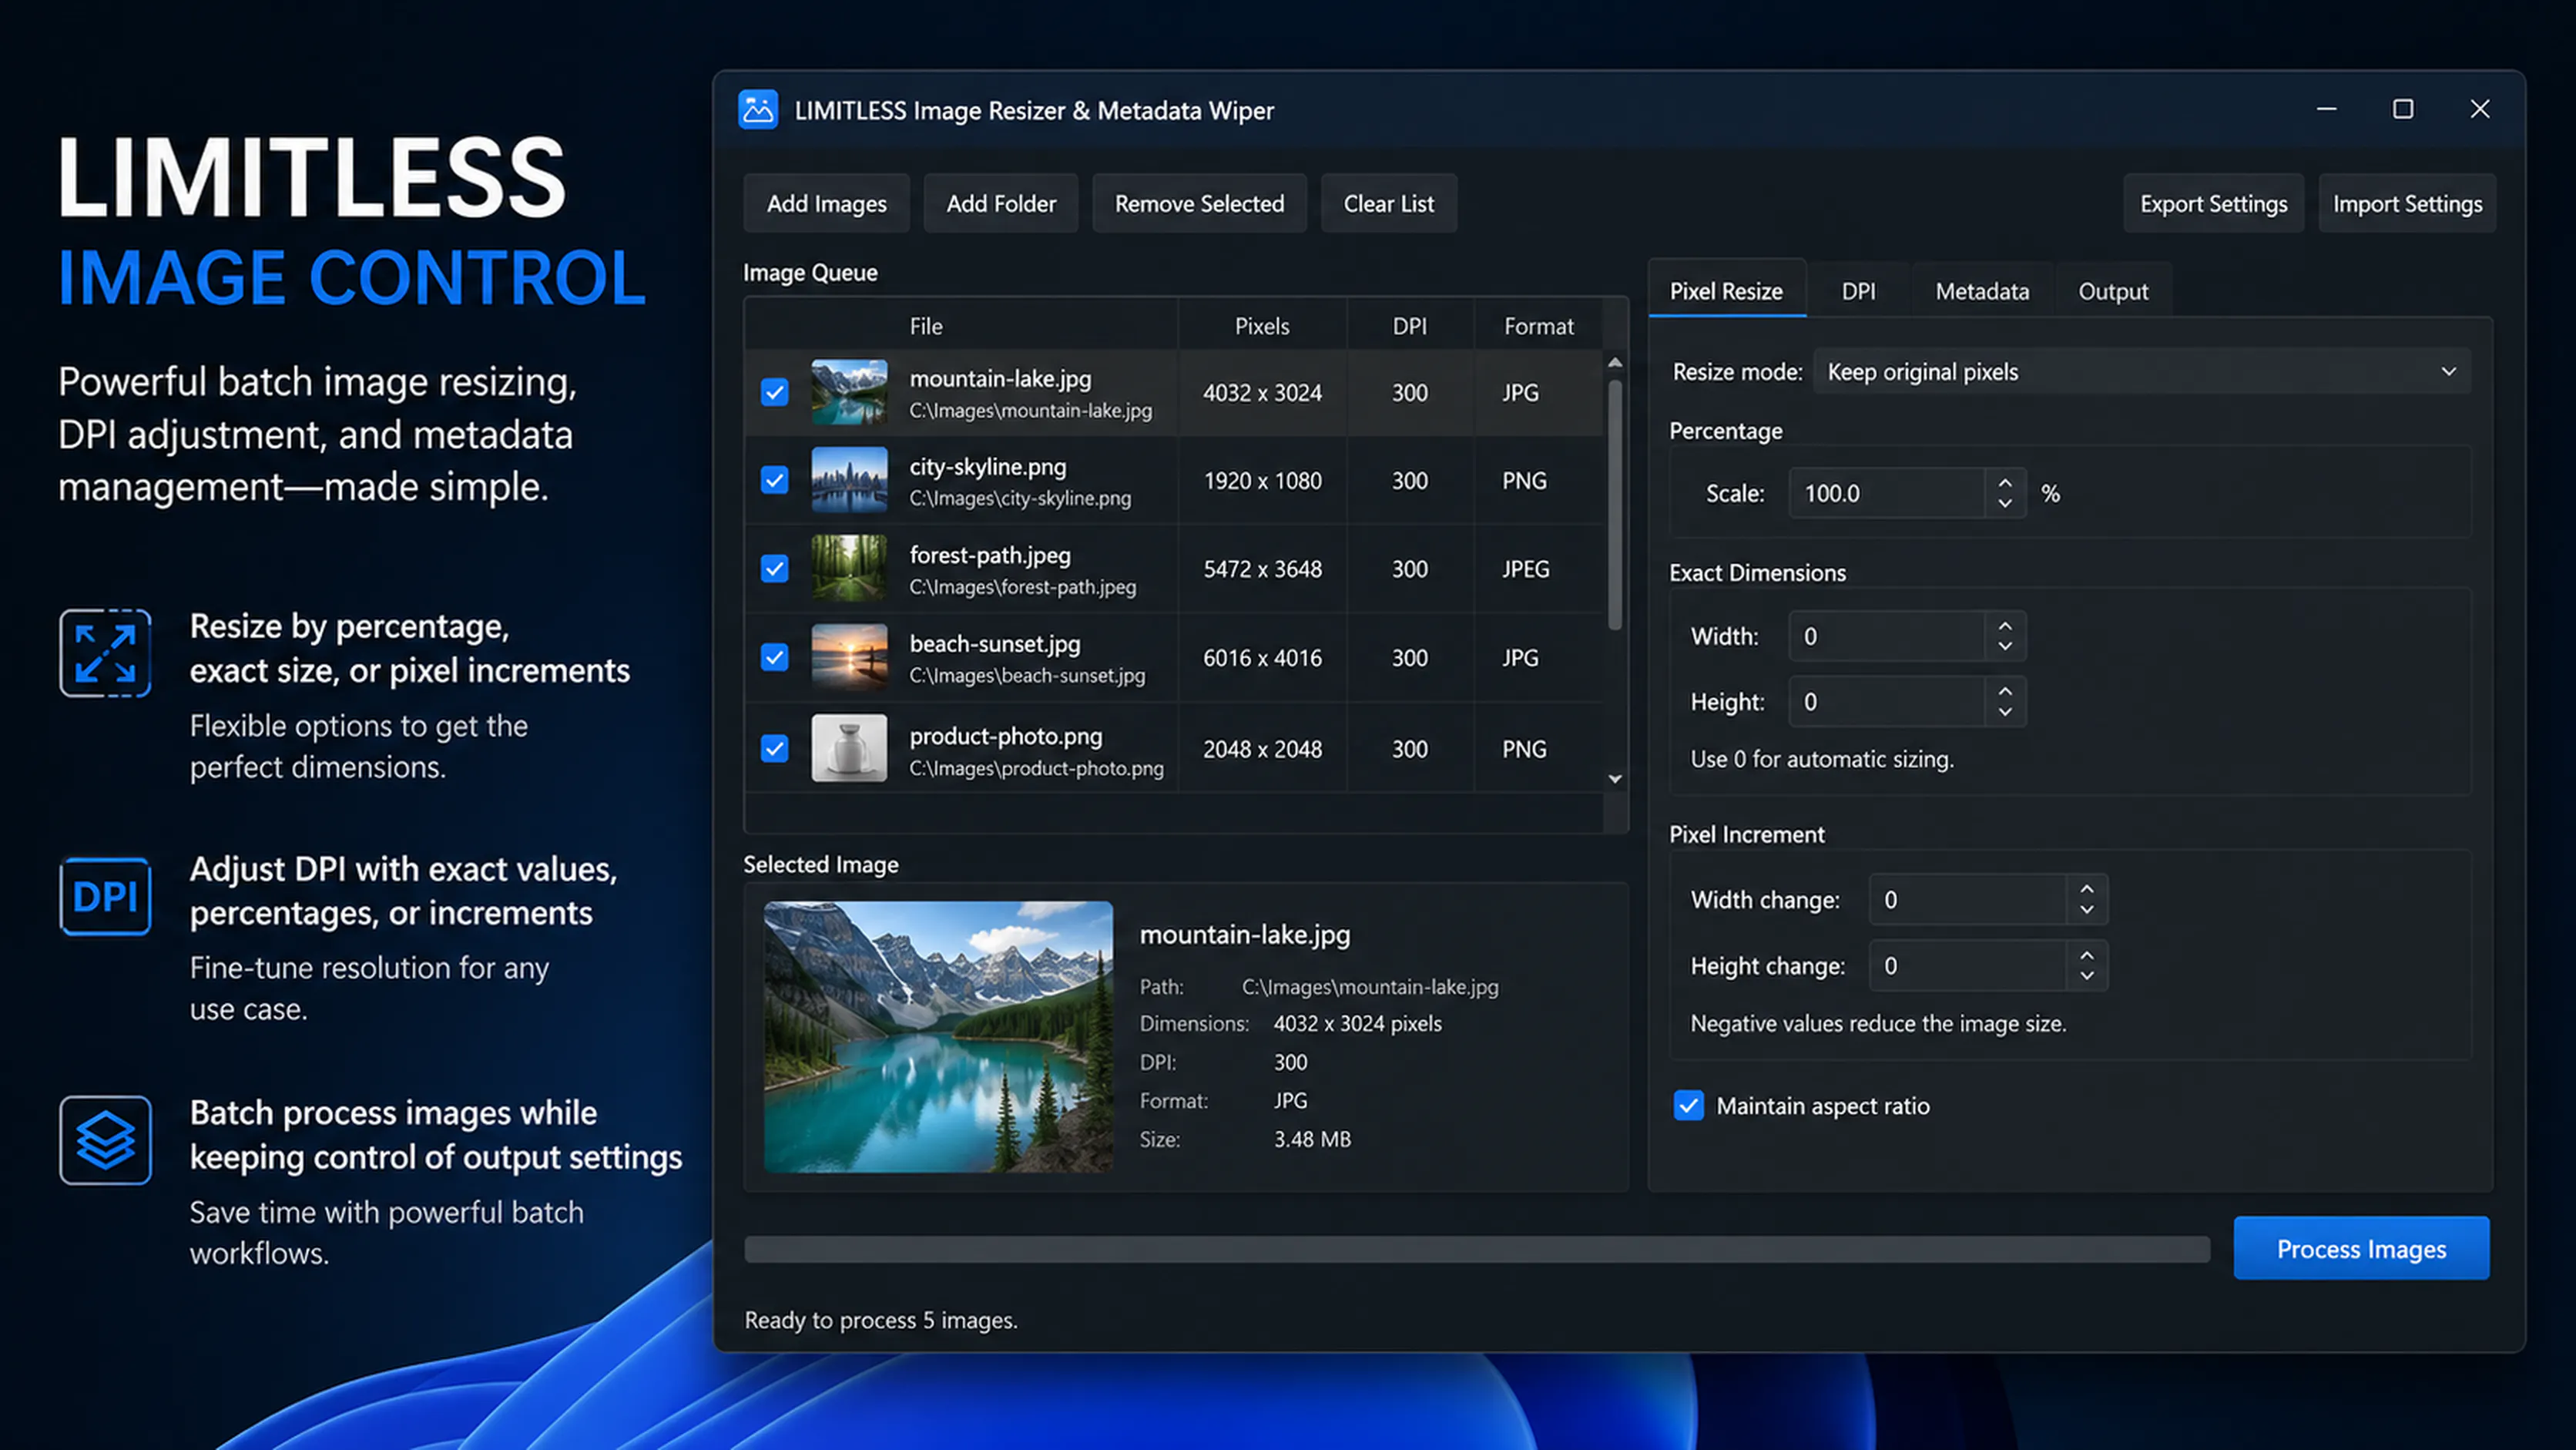Sort queue by Pixels column header
This screenshot has height=1450, width=2576.
[1262, 326]
